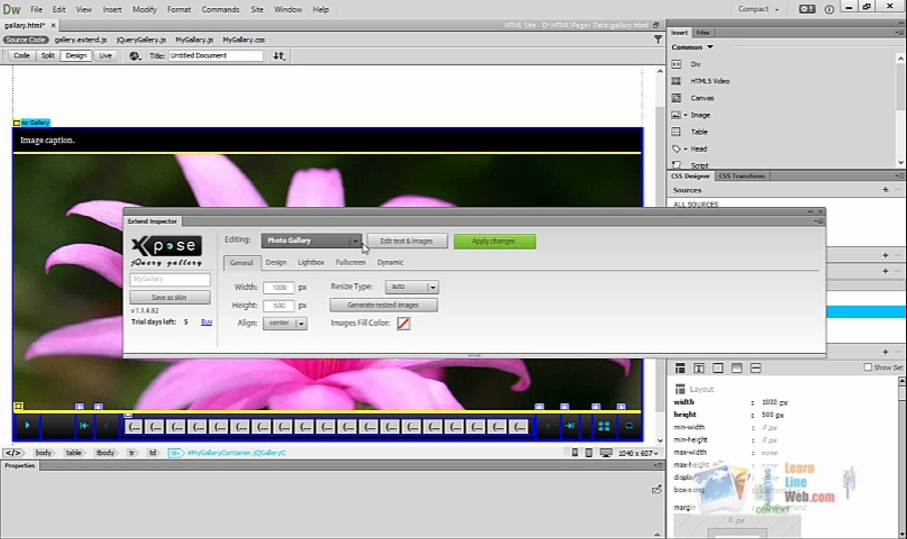Click the file management arrows icon

click(x=279, y=56)
